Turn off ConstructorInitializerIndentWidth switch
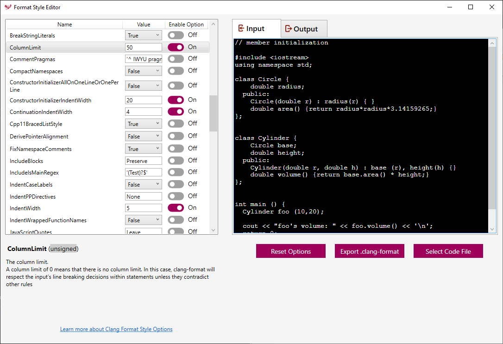The width and height of the screenshot is (503, 344). click(176, 100)
